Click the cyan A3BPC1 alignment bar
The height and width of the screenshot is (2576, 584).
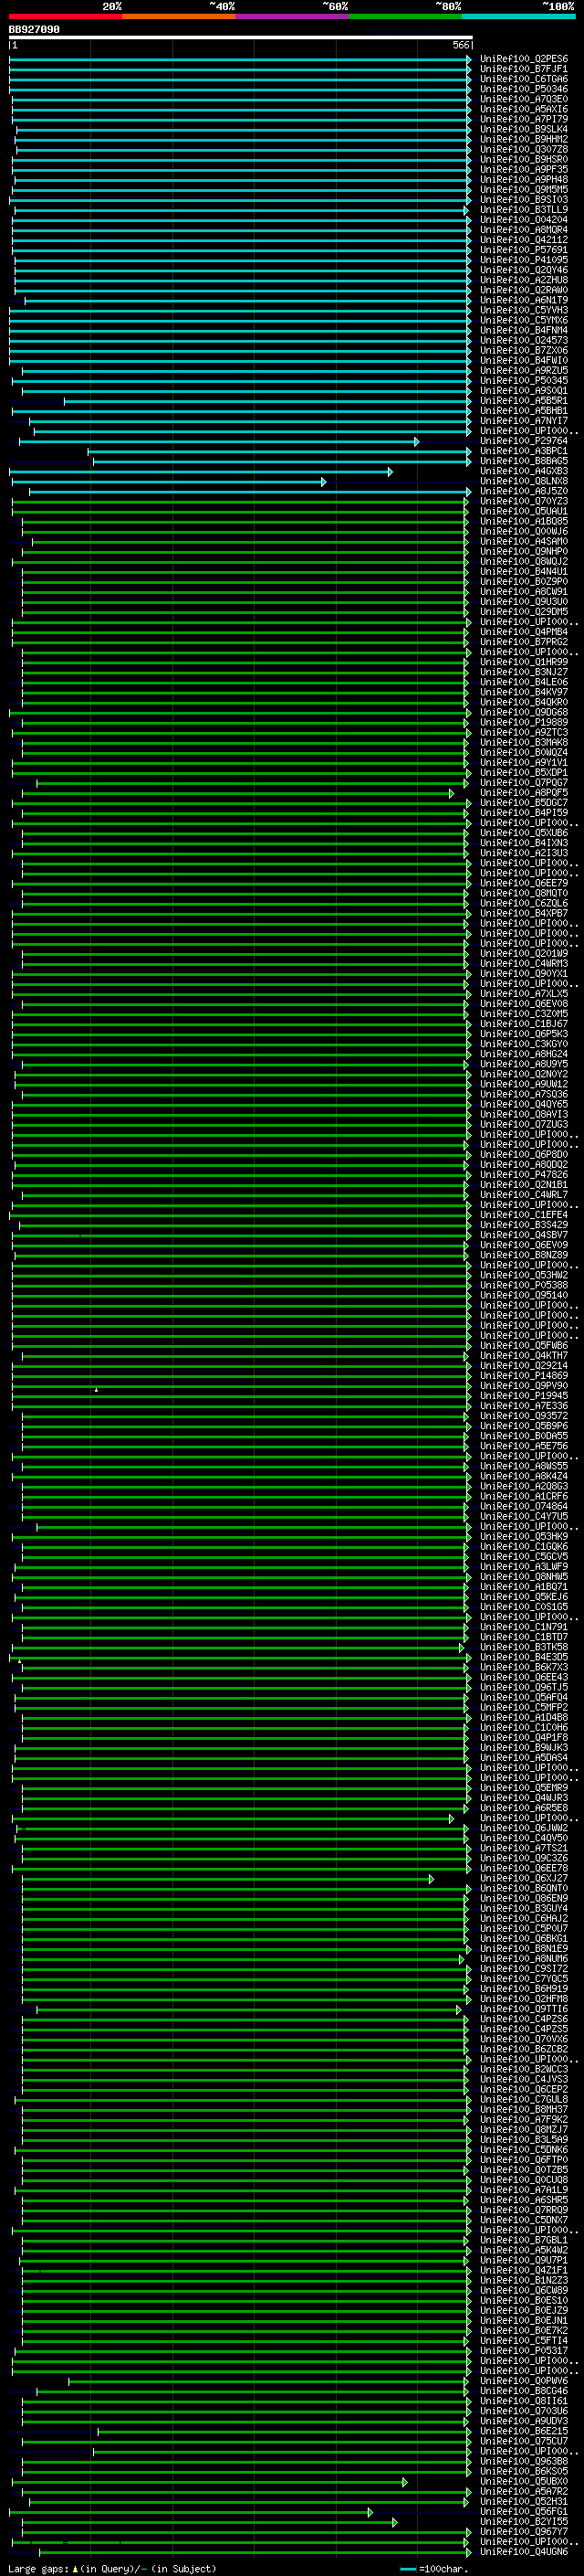[279, 451]
